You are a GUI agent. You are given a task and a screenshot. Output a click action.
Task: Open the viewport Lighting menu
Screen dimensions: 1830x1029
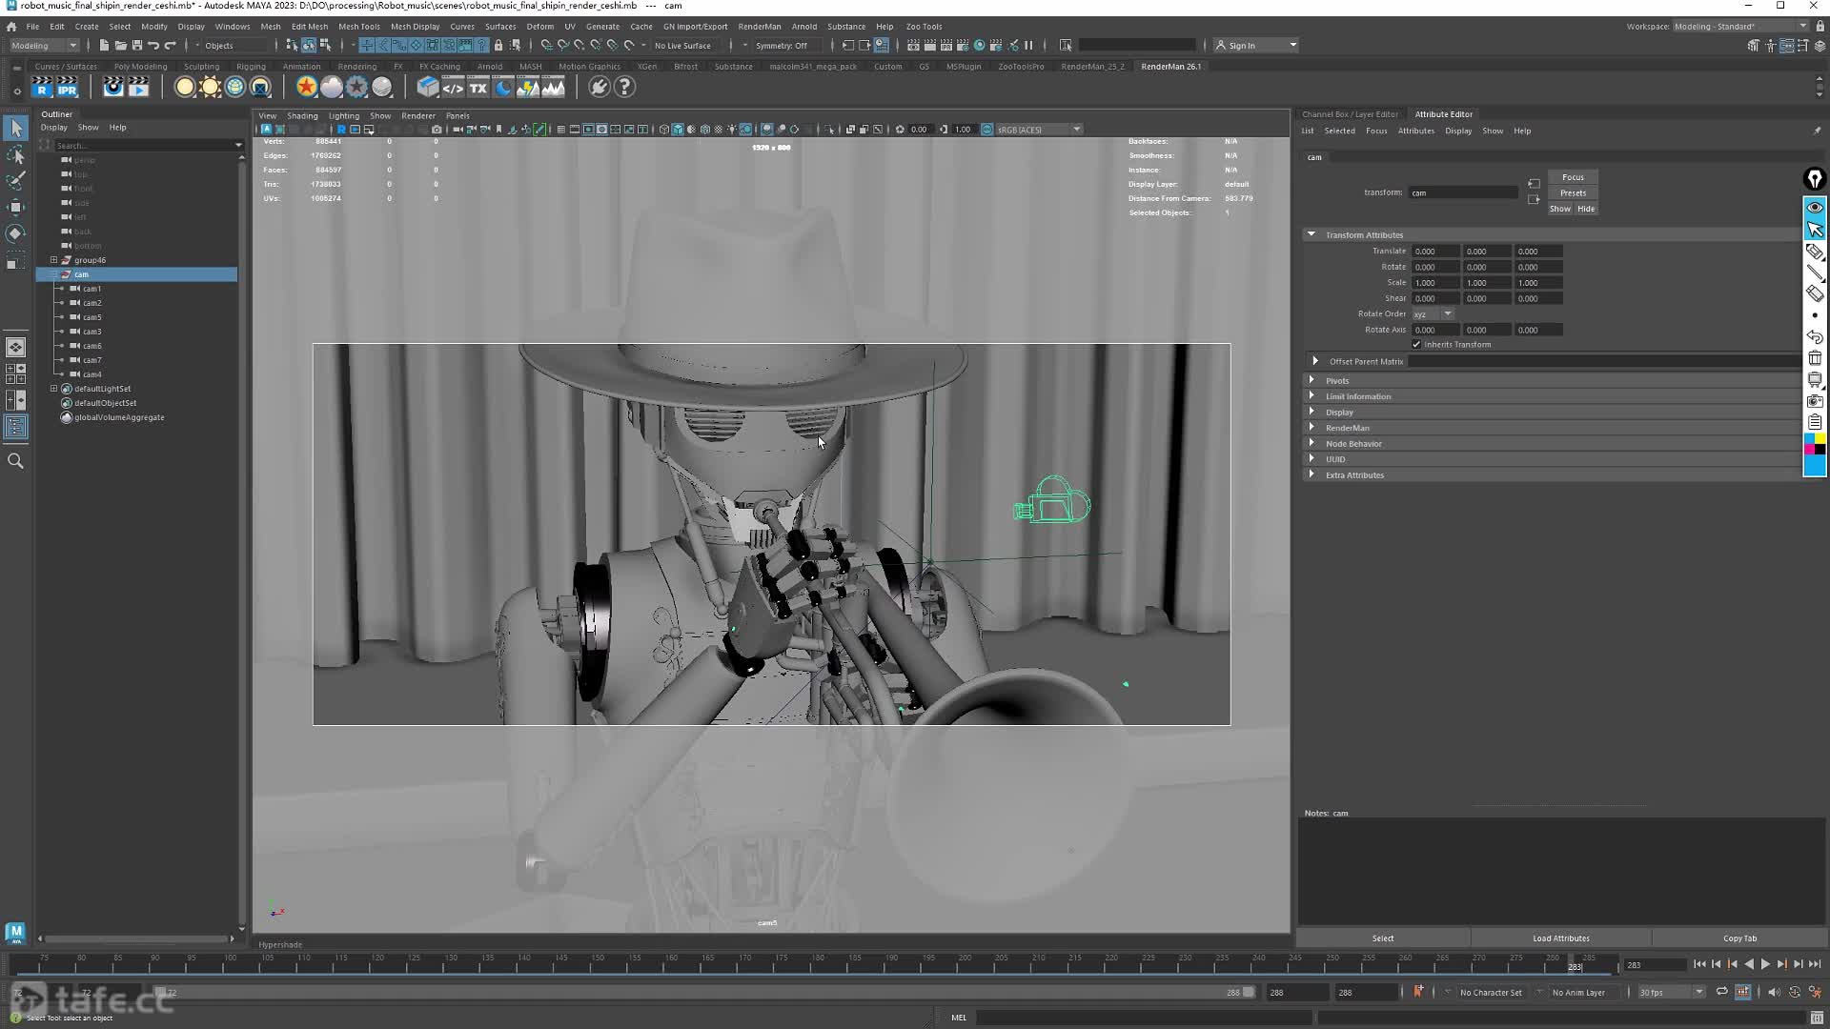click(x=343, y=116)
